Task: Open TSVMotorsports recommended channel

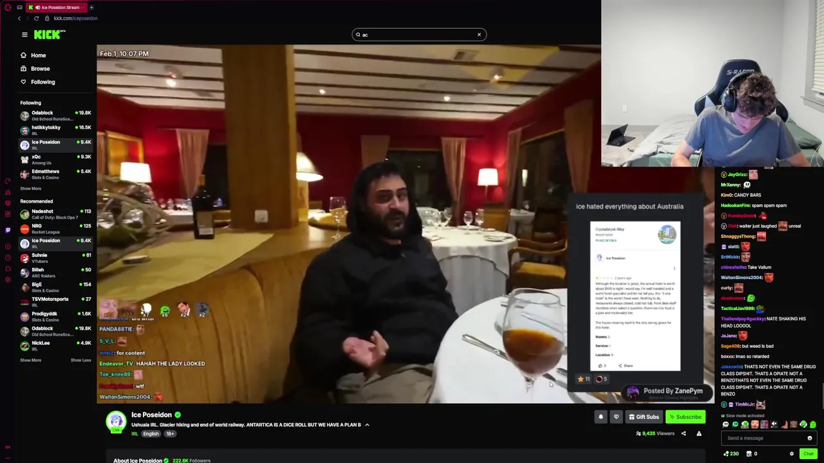Action: pyautogui.click(x=55, y=302)
